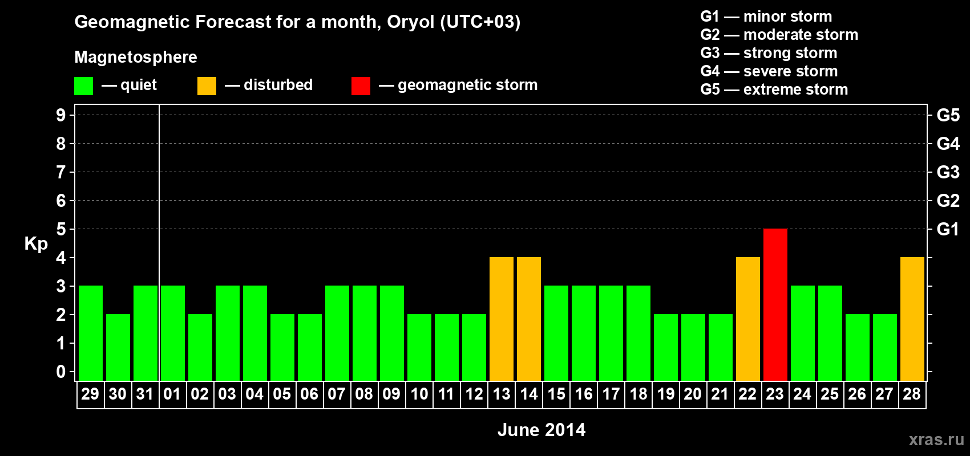Click the 'G2 — moderate storm' legend text

(779, 35)
